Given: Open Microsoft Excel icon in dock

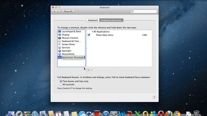Looking at the screenshot, I should (137, 114).
